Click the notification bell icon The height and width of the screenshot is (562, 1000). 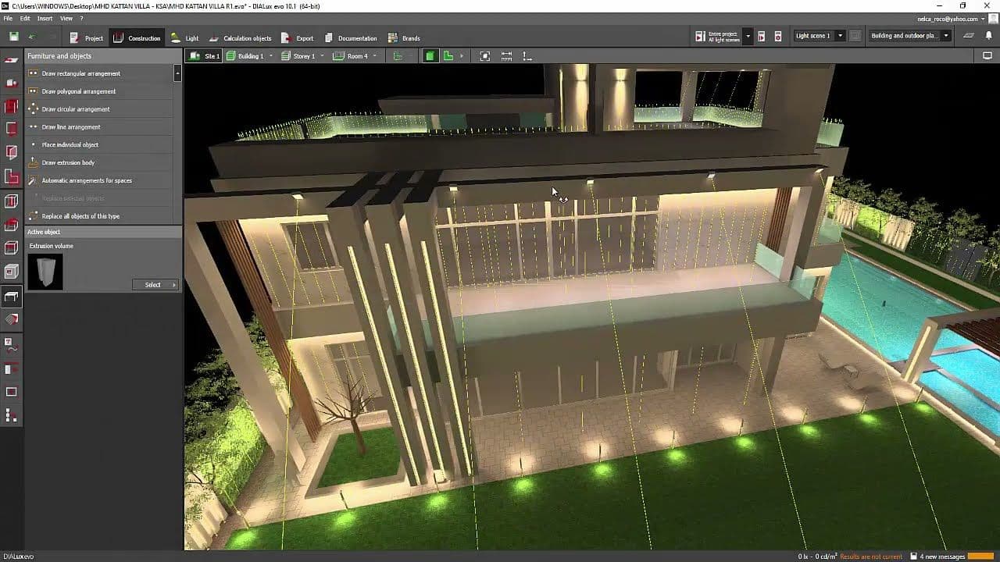(988, 37)
